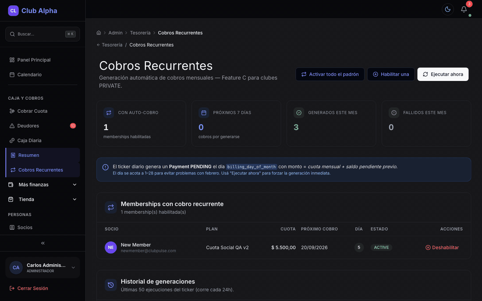Click the Socios sidebar icon

(12, 227)
